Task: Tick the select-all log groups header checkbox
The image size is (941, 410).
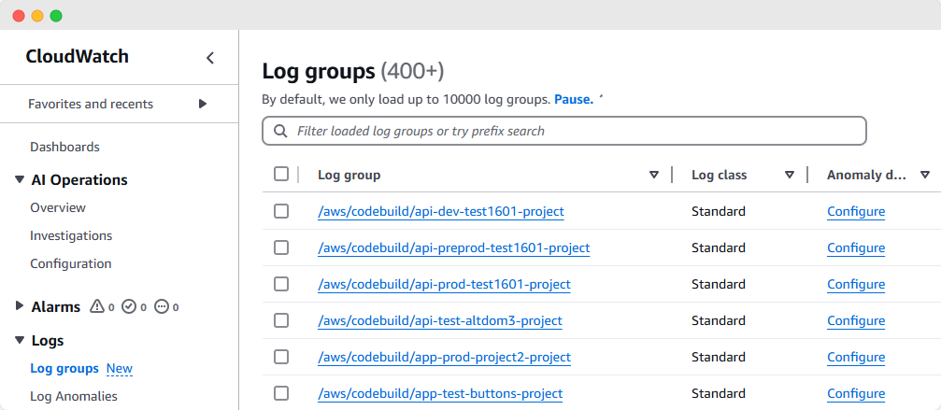Action: coord(281,174)
